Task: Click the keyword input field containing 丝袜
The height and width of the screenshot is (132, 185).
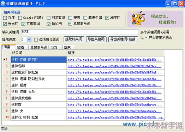Action: point(80,32)
